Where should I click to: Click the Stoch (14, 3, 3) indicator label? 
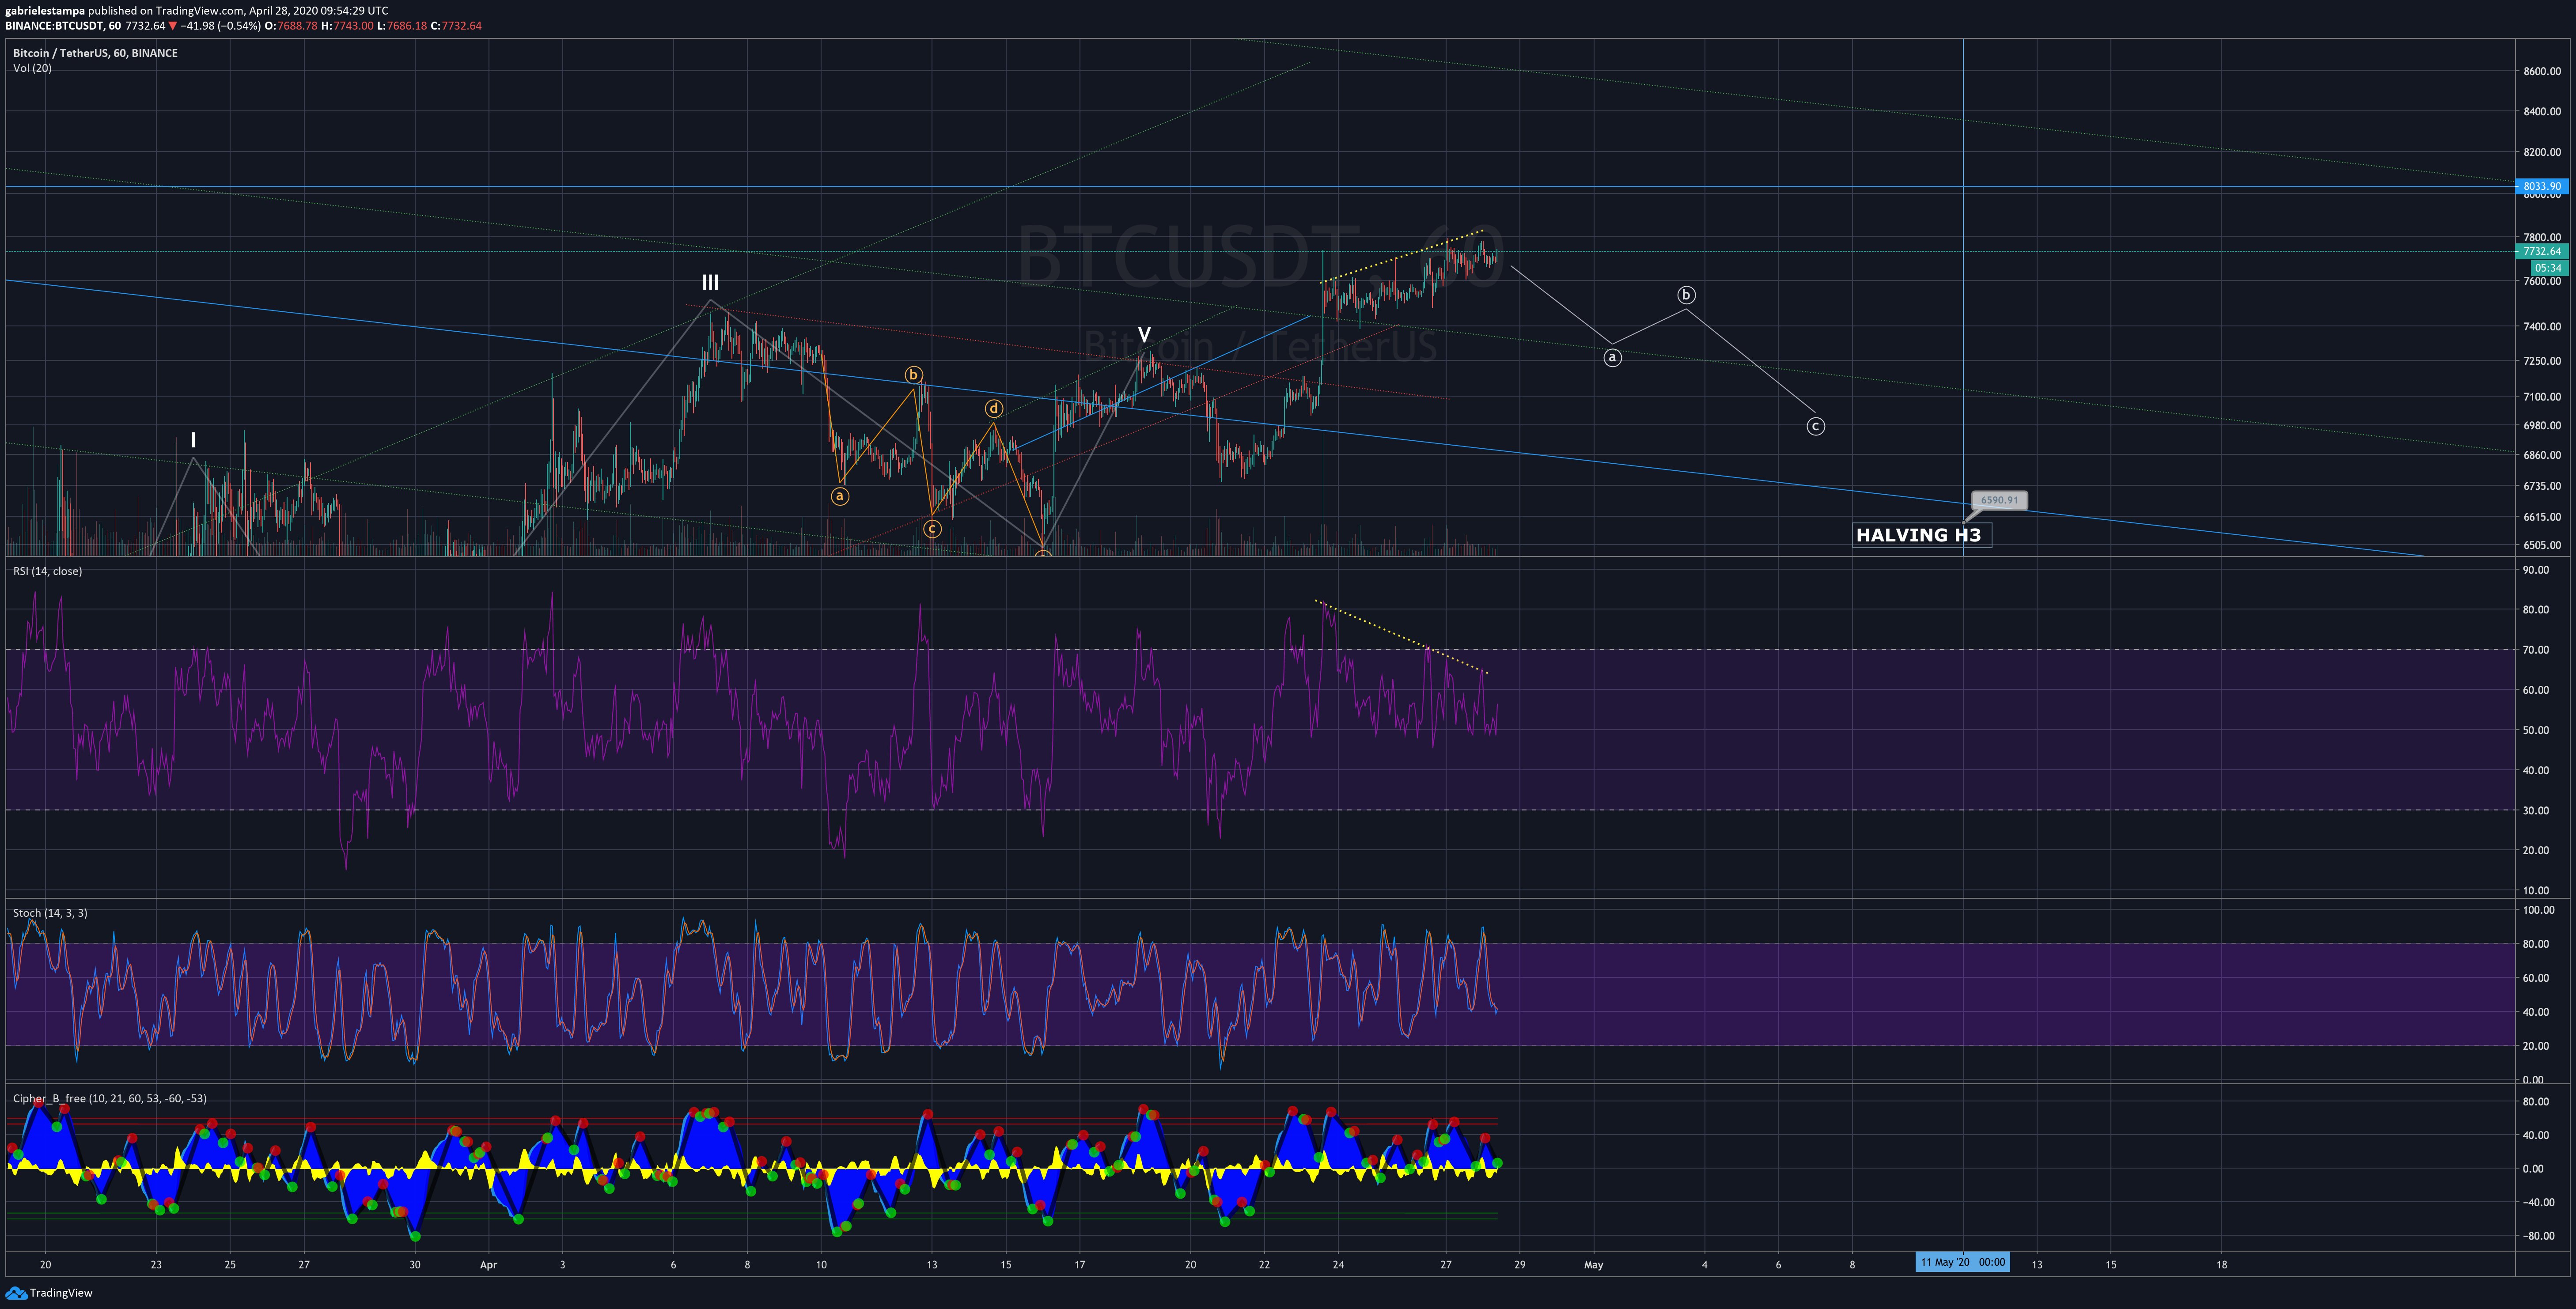50,913
